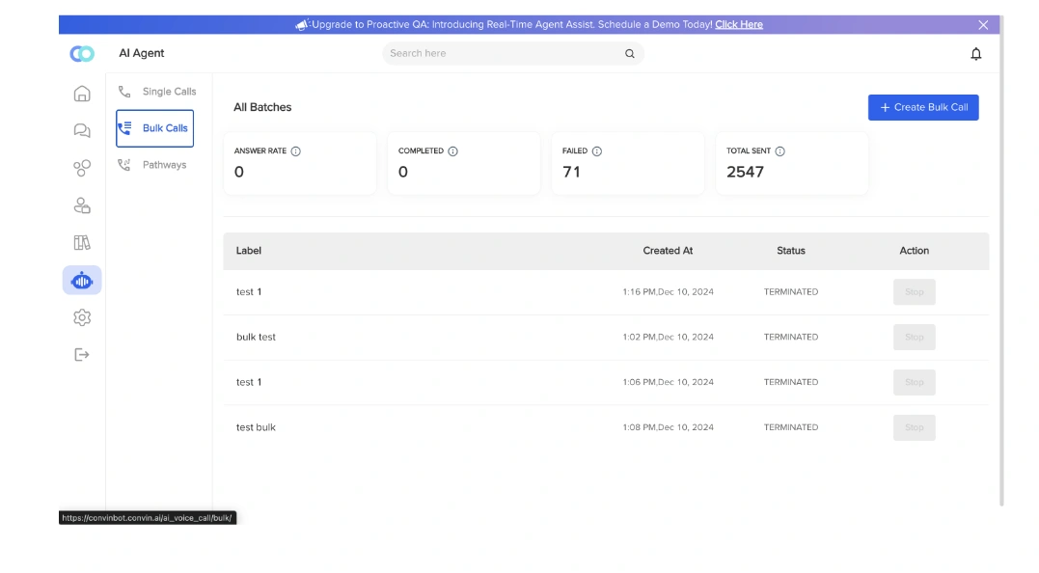Open the library books icon in sidebar

click(82, 242)
